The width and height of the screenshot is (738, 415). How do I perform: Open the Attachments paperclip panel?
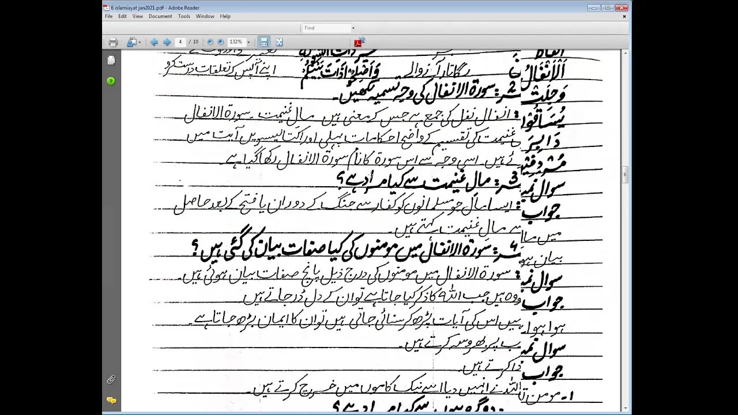[111, 380]
